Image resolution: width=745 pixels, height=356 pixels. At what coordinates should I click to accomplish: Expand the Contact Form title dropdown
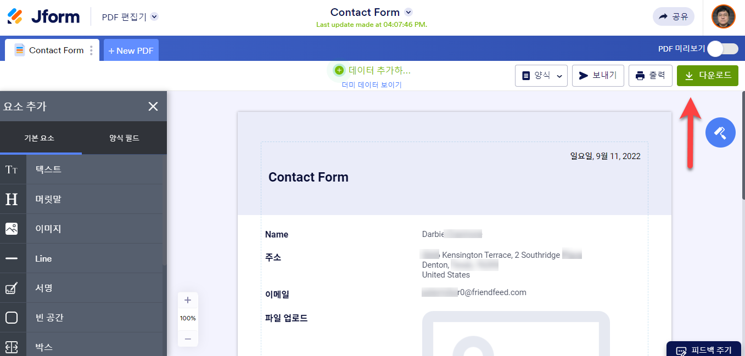(x=408, y=12)
